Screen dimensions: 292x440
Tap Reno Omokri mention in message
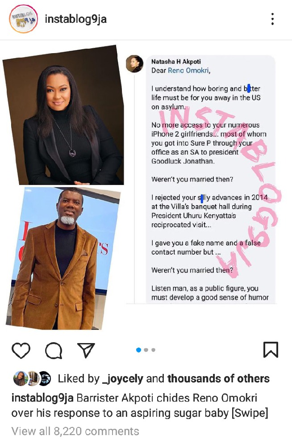[188, 71]
